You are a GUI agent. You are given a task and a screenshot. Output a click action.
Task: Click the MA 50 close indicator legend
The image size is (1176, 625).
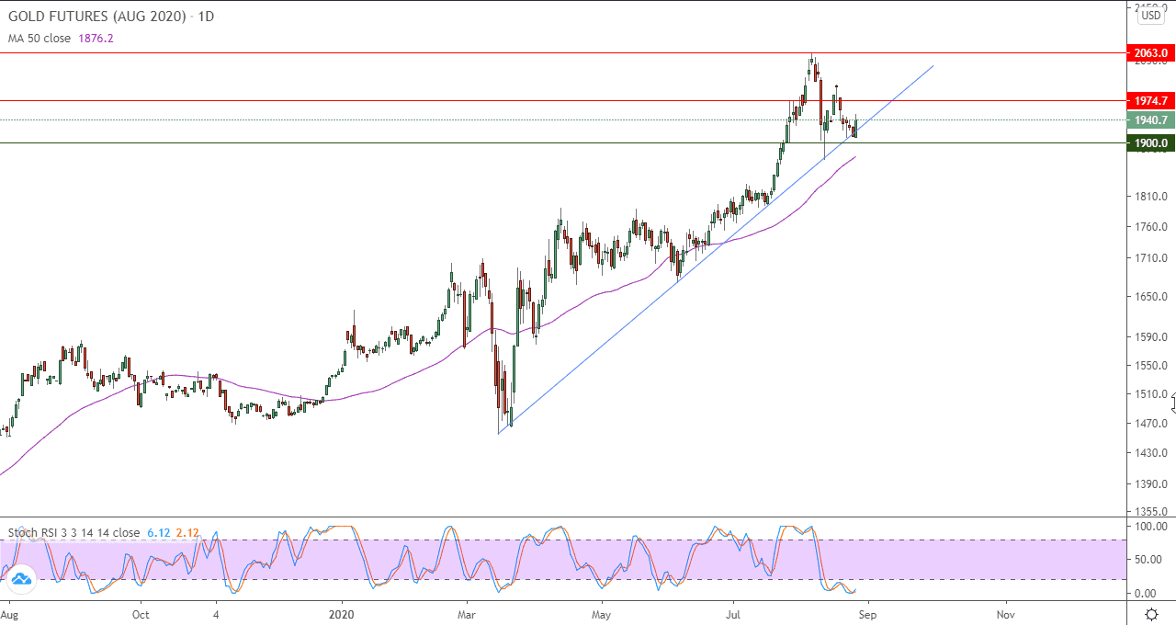(40, 39)
